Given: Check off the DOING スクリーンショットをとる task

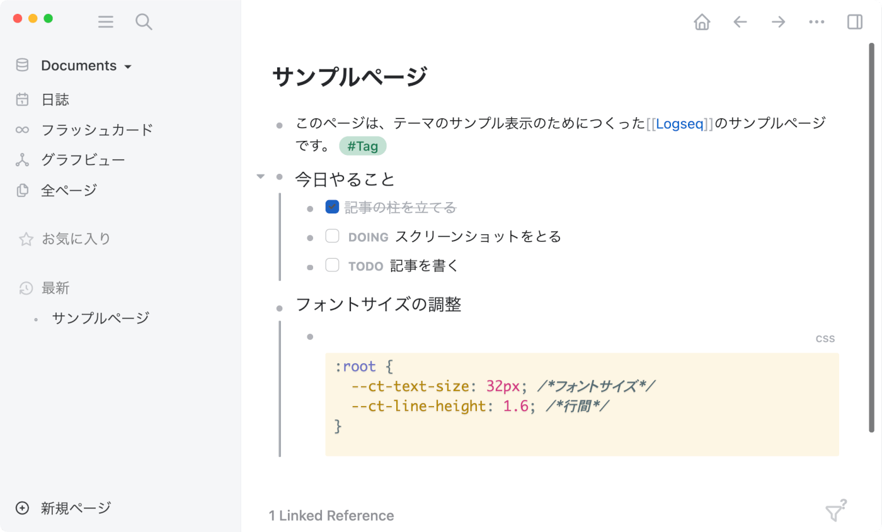Looking at the screenshot, I should click(x=332, y=235).
